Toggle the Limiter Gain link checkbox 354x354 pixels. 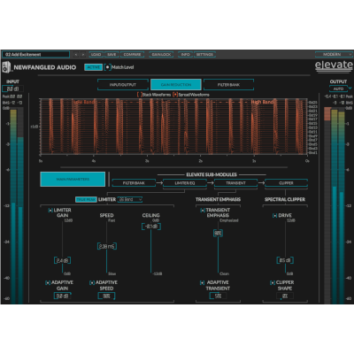50,211
